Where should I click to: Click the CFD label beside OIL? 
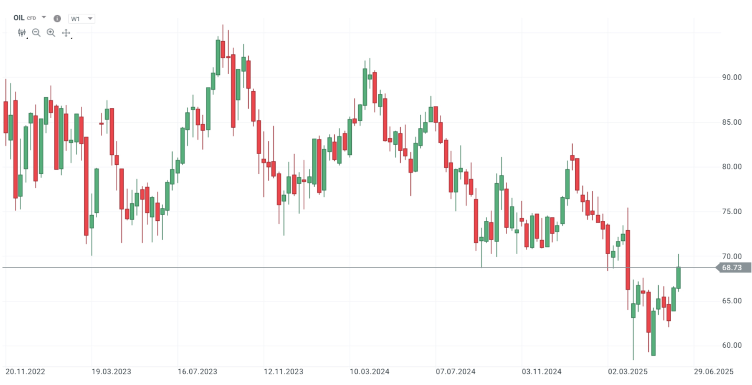[31, 18]
